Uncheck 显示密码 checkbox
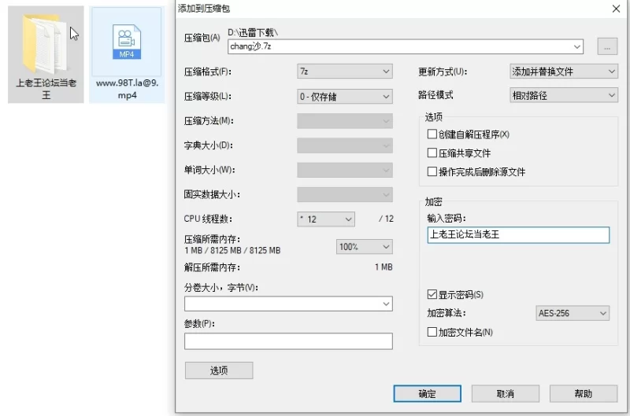 tap(432, 294)
